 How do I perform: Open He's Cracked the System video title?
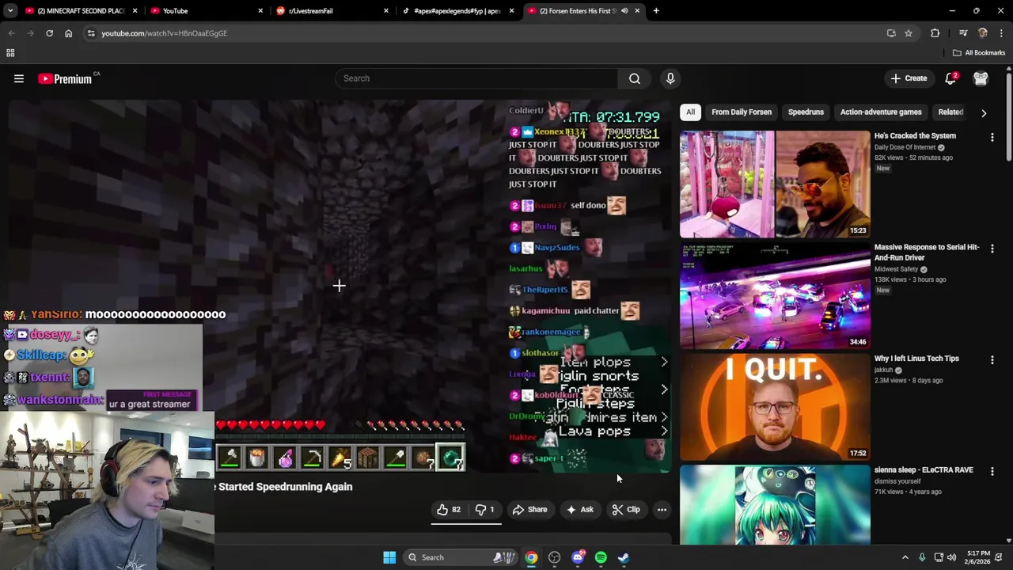pos(915,136)
